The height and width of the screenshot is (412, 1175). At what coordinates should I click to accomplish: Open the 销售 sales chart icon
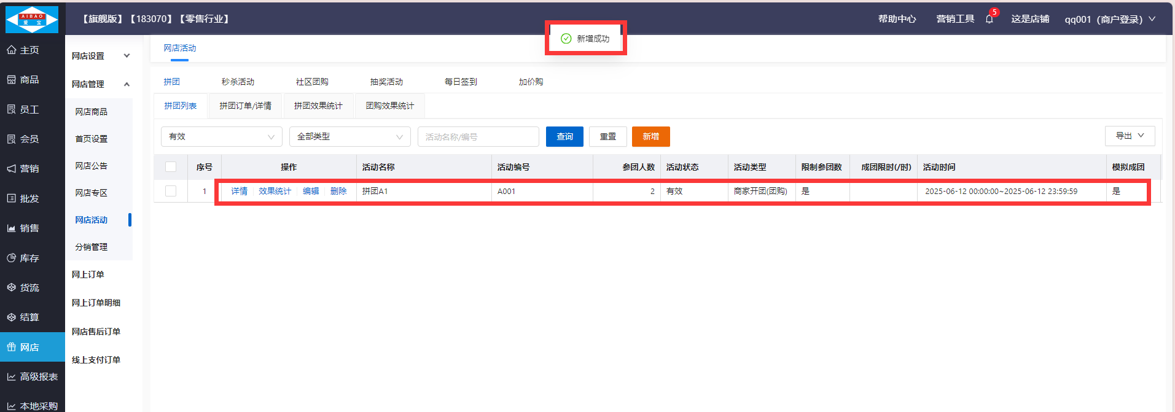[12, 228]
